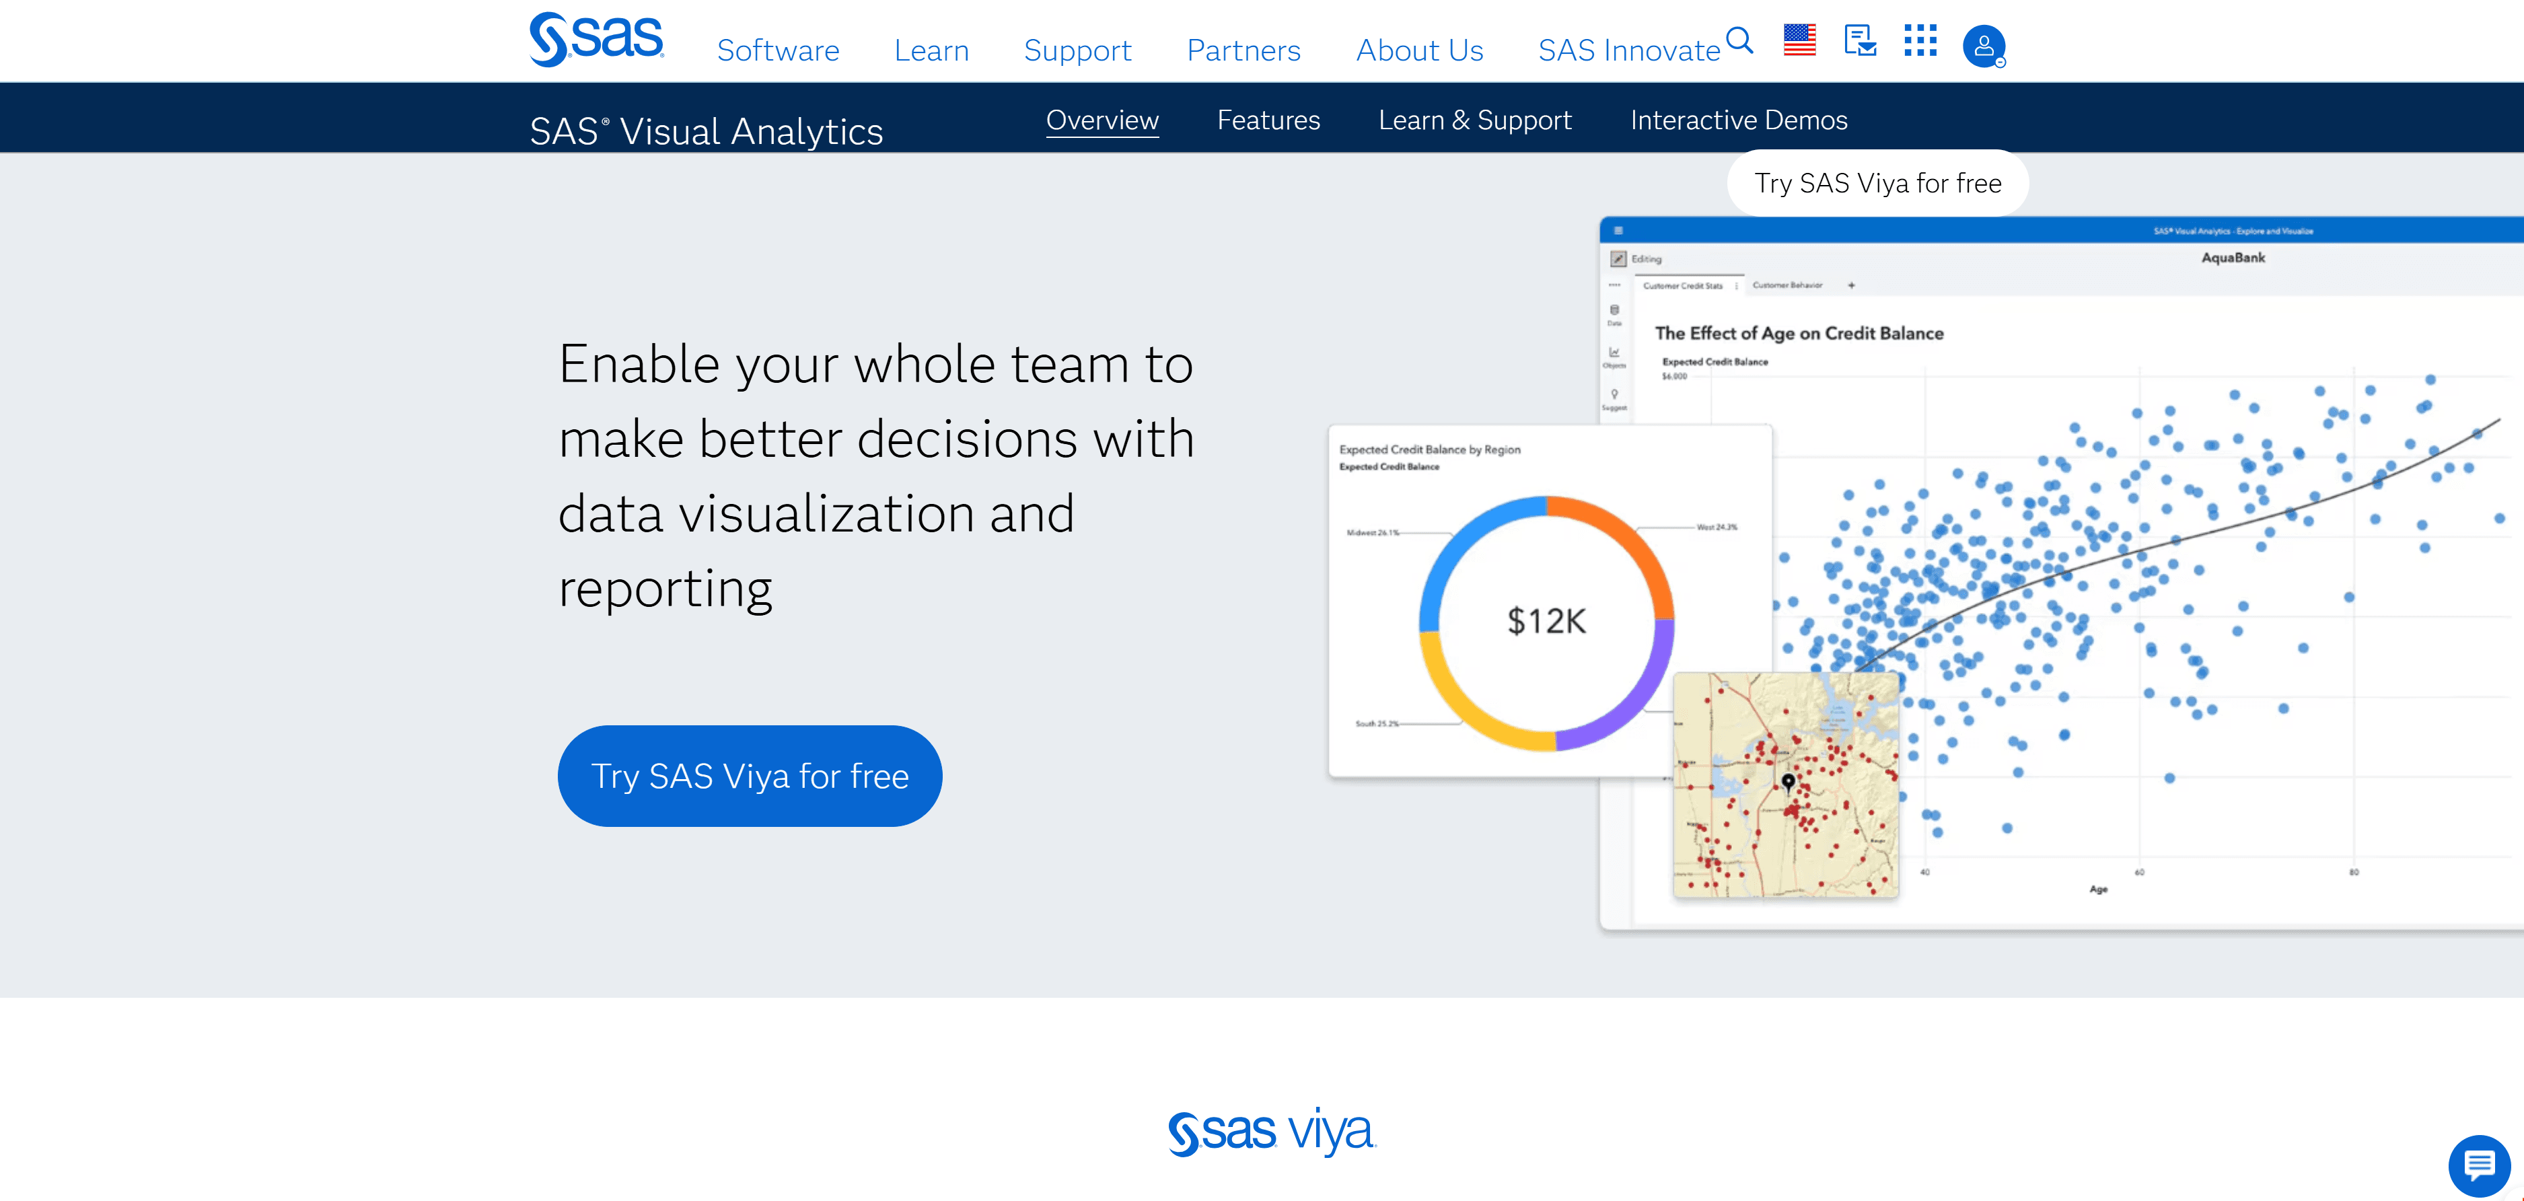Open the chat bubble widget
The image size is (2524, 1201).
point(2479,1166)
